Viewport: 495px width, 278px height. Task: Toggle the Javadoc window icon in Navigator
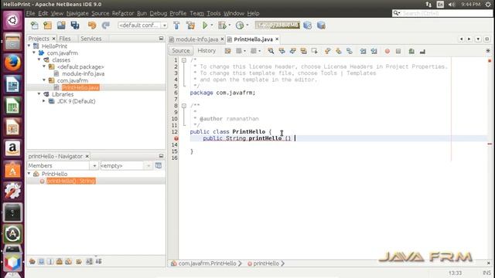click(159, 165)
